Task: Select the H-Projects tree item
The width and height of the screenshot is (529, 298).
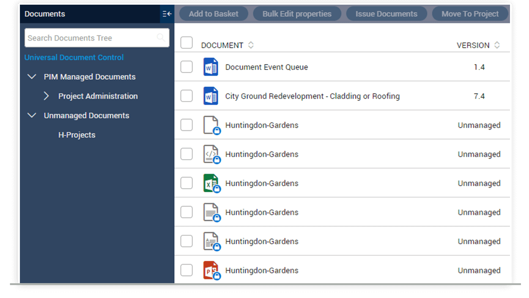Action: tap(77, 135)
